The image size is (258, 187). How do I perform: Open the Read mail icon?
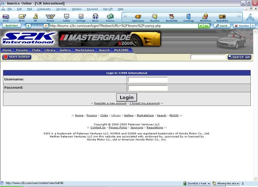click(6, 18)
